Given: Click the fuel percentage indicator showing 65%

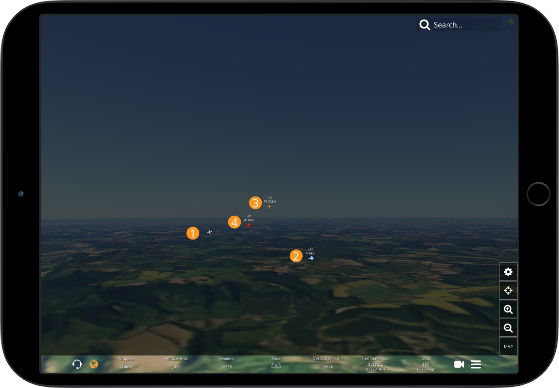Looking at the screenshot, I should pyautogui.click(x=425, y=364).
